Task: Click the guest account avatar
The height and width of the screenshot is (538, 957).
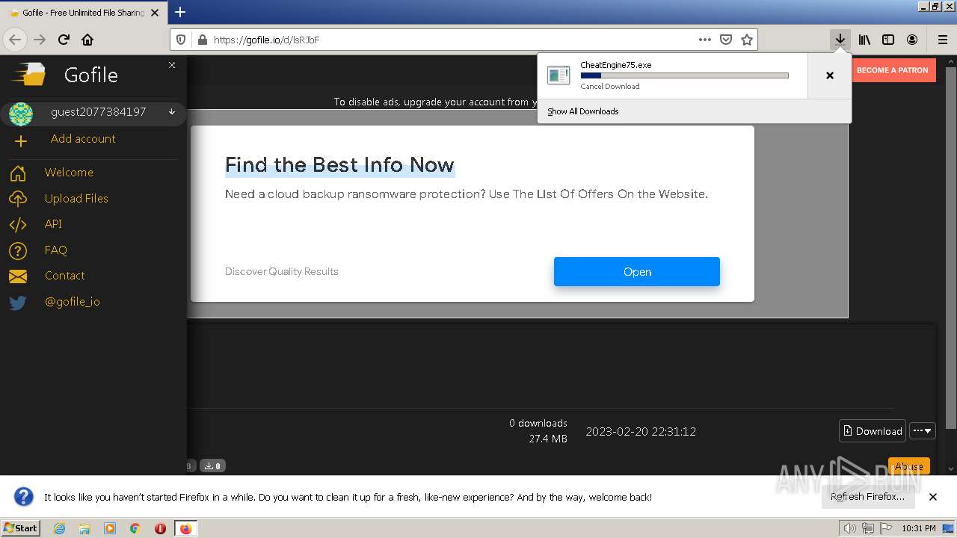Action: pyautogui.click(x=21, y=114)
